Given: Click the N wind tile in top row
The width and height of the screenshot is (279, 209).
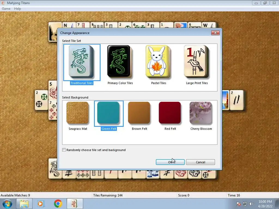Looking at the screenshot, I should click(69, 25).
